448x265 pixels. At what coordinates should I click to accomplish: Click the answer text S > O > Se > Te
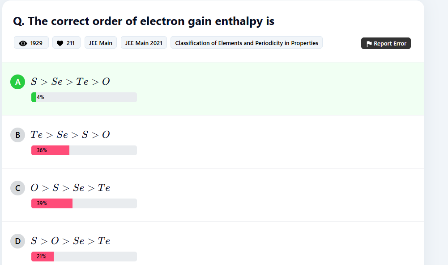click(x=70, y=241)
